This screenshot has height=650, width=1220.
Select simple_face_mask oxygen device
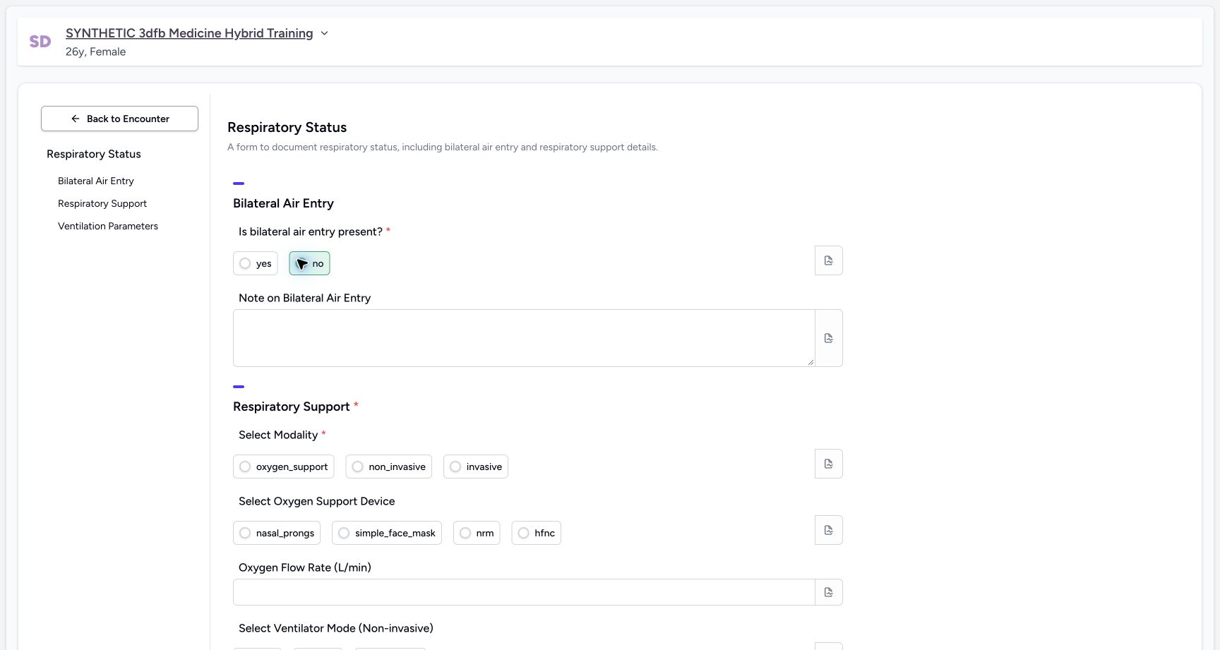pos(386,533)
